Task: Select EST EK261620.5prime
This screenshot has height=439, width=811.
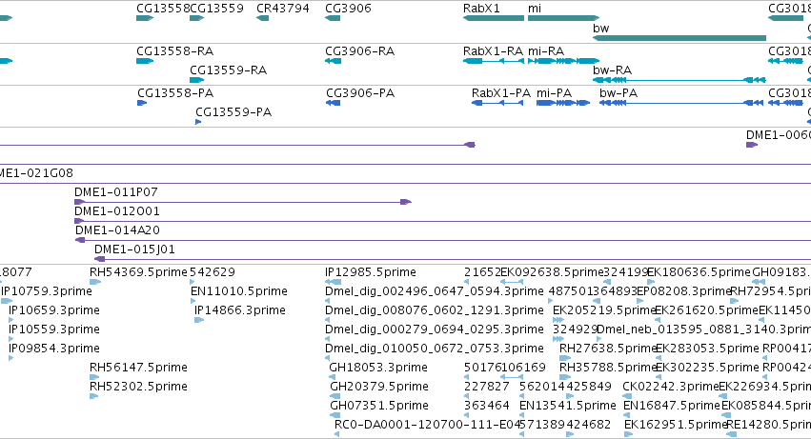Action: click(659, 320)
